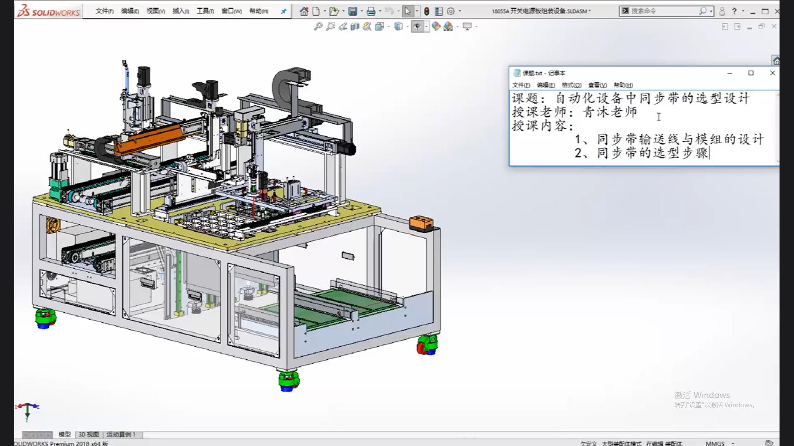This screenshot has width=794, height=446.
Task: Click the pin icon beside the menu bar
Action: pos(284,11)
